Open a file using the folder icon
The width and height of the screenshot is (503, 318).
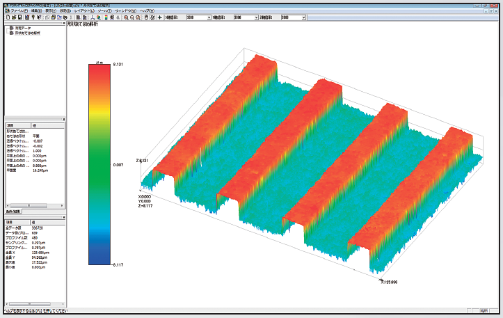coord(14,17)
